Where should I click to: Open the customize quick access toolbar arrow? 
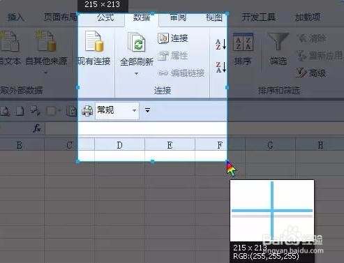click(147, 110)
